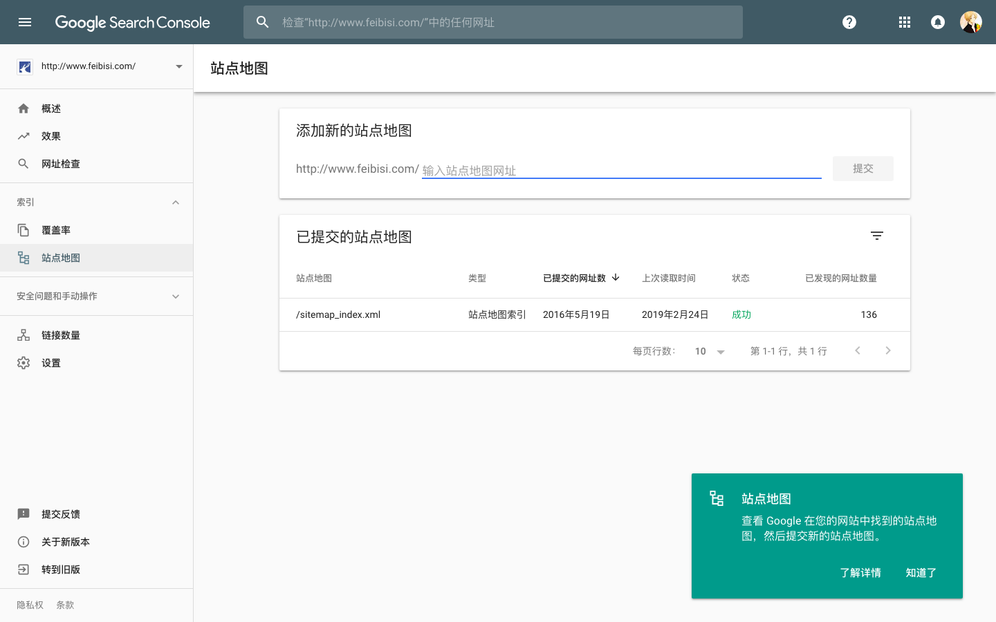This screenshot has width=996, height=622.
Task: Focus the sitemap URL input field
Action: click(621, 170)
